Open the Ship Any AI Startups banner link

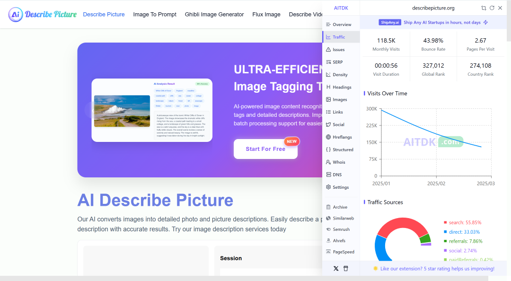[442, 22]
